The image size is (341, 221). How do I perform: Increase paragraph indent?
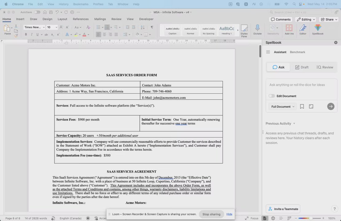[x=134, y=27]
